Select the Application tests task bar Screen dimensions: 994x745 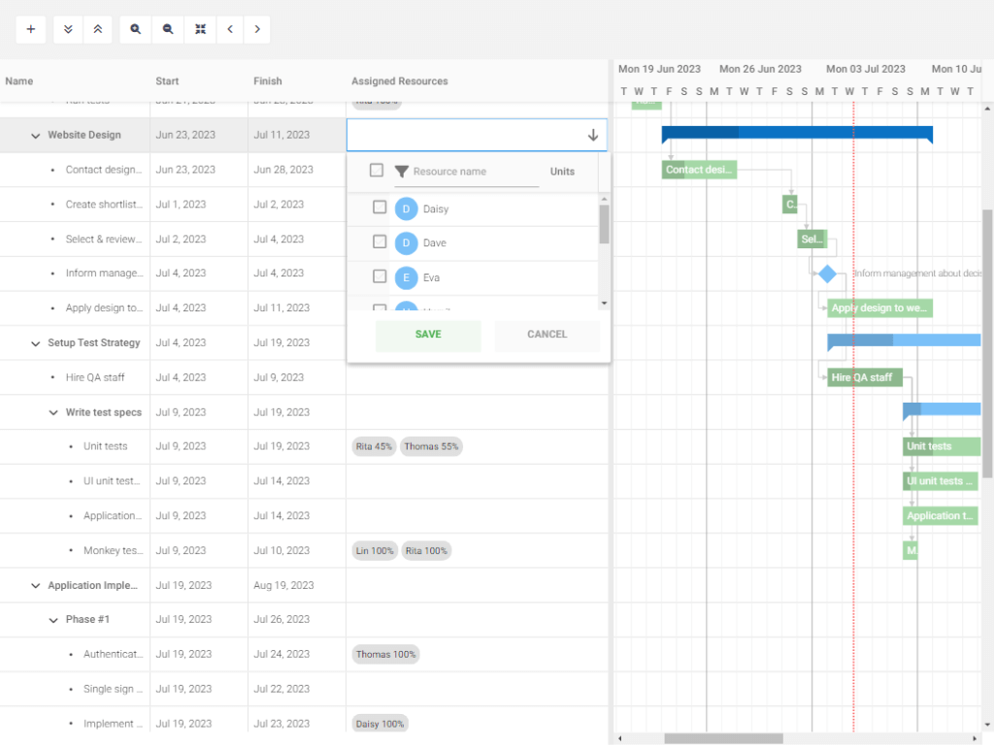pos(940,516)
